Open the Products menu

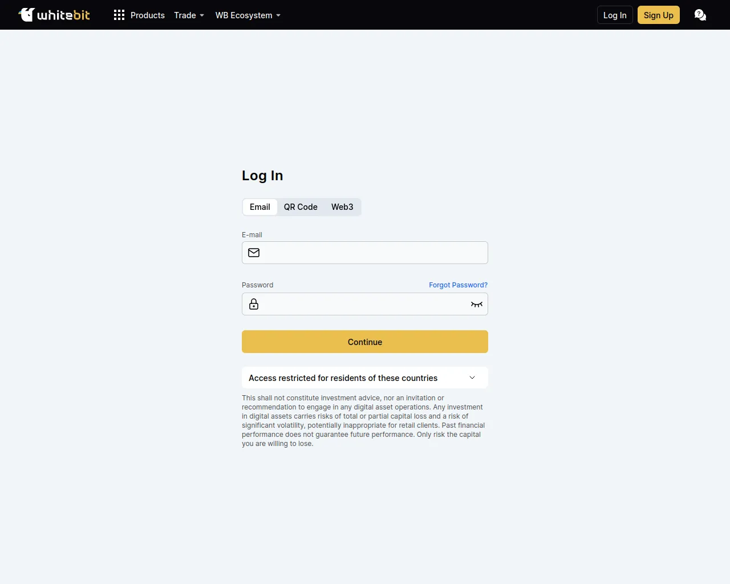coord(147,15)
